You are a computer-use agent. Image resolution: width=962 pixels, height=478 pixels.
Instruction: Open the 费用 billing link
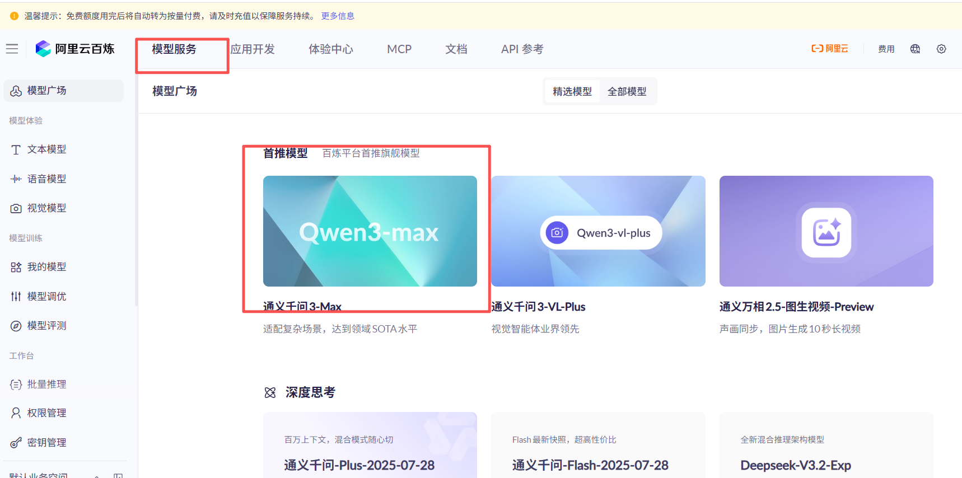[x=886, y=49]
